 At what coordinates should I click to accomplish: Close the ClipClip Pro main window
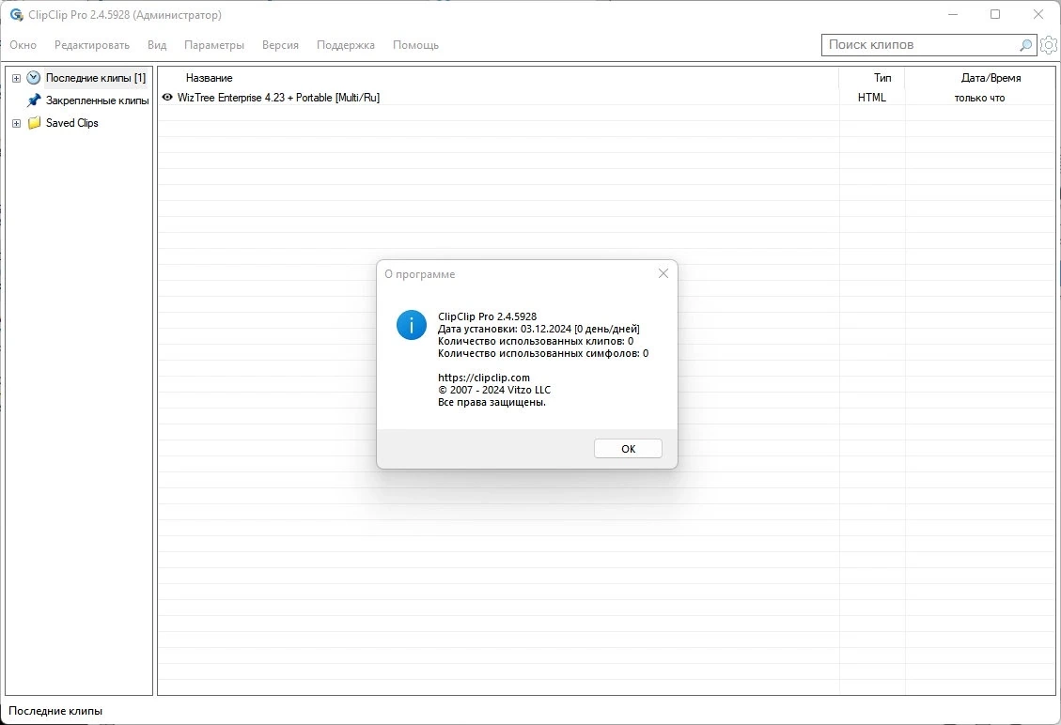(1038, 14)
